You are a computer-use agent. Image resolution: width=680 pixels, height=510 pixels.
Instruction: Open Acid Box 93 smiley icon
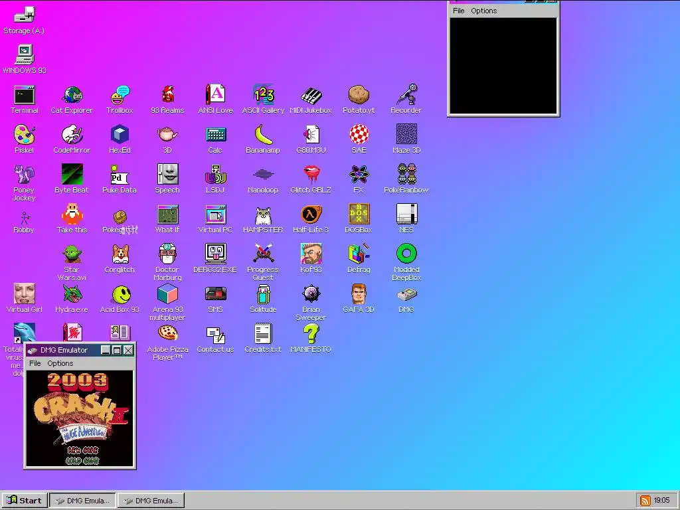click(120, 299)
